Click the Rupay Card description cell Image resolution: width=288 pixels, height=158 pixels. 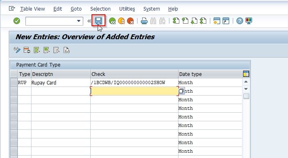61,82
